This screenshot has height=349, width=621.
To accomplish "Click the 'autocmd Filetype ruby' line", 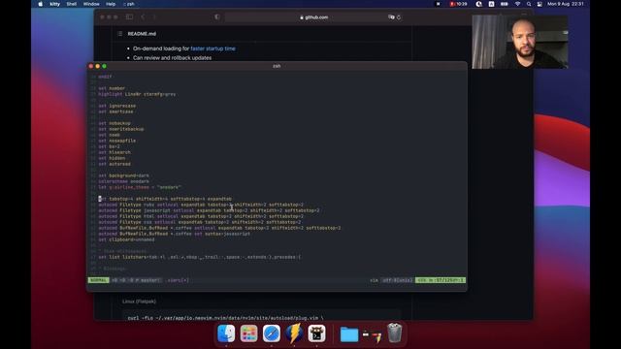I will click(x=201, y=205).
